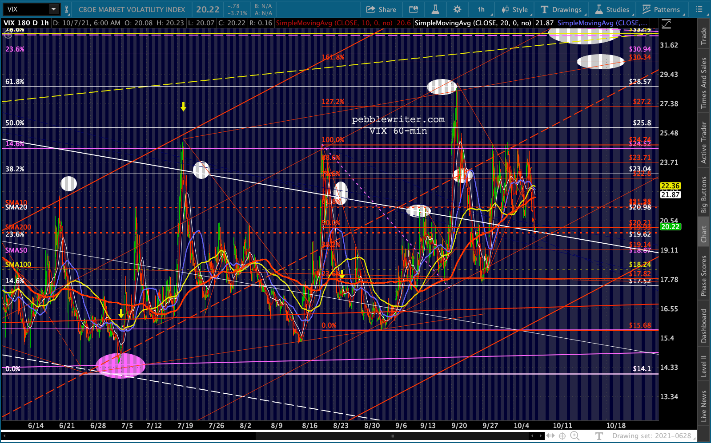
Task: Open the Studies menu button
Action: pyautogui.click(x=612, y=9)
